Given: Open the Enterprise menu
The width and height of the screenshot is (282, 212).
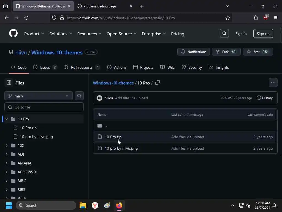Looking at the screenshot, I should [x=154, y=34].
